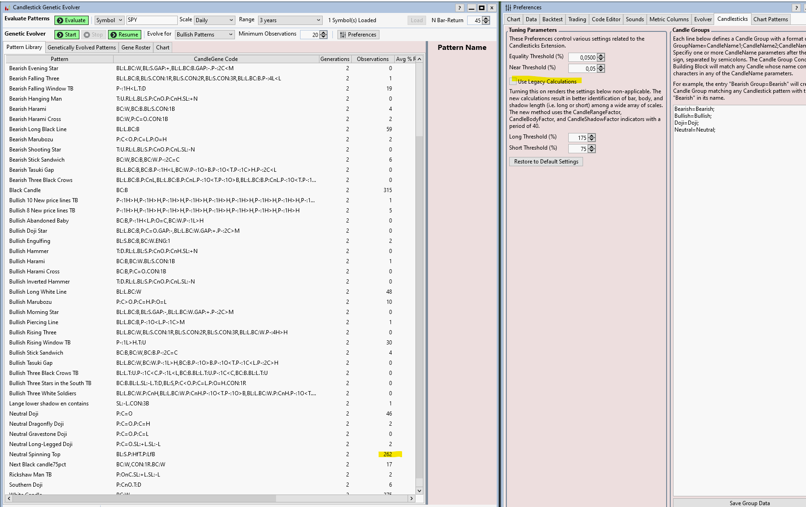Select the Black Candle pattern row
The width and height of the screenshot is (806, 507).
point(210,190)
